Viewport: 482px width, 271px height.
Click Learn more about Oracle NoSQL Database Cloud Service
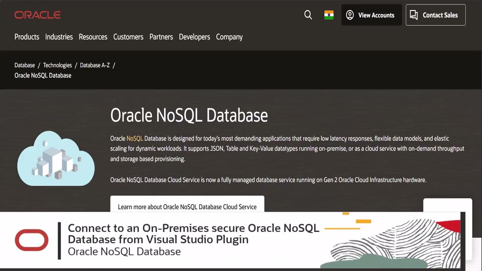pyautogui.click(x=187, y=204)
